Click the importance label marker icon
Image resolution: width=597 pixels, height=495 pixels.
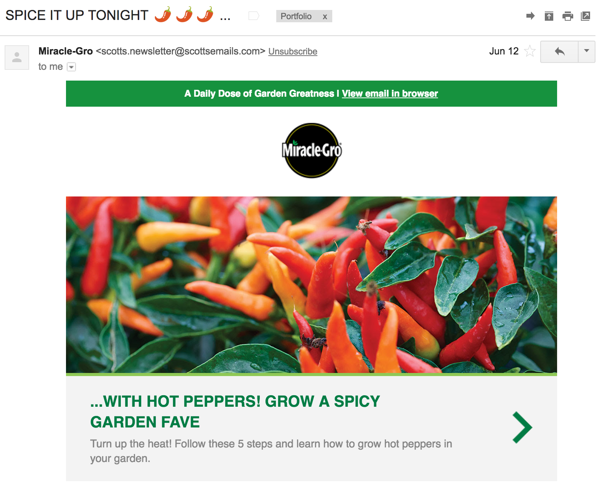tap(254, 16)
